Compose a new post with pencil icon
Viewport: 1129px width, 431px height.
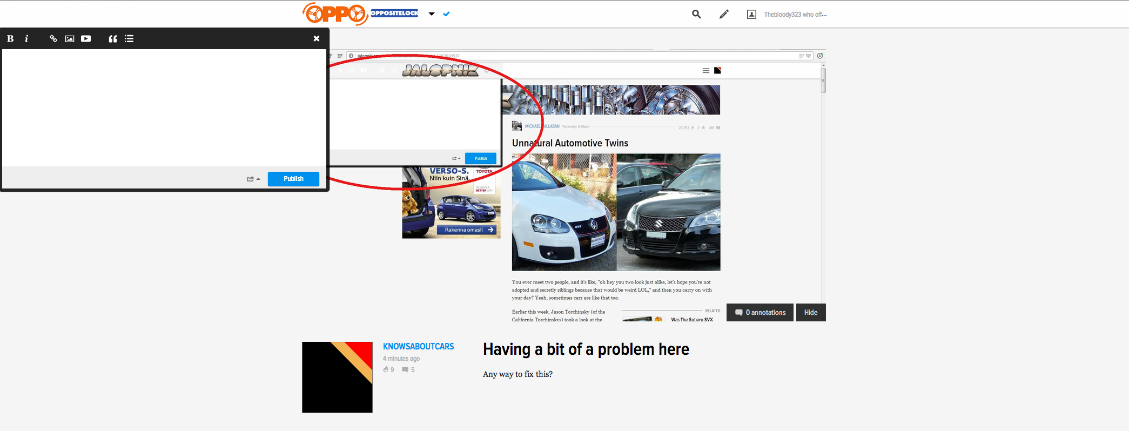(724, 14)
